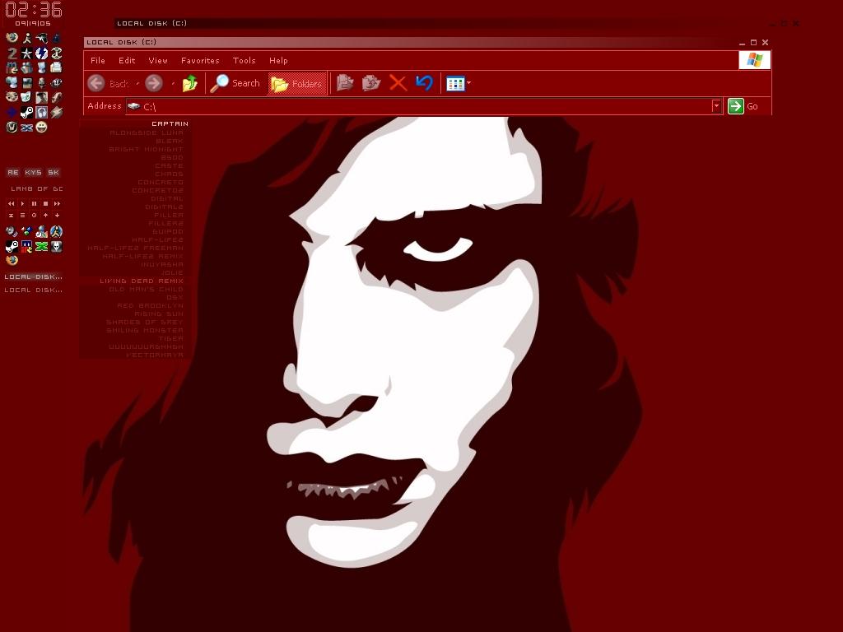The width and height of the screenshot is (843, 632).
Task: Select the Living Dead Remix theme
Action: coord(142,281)
